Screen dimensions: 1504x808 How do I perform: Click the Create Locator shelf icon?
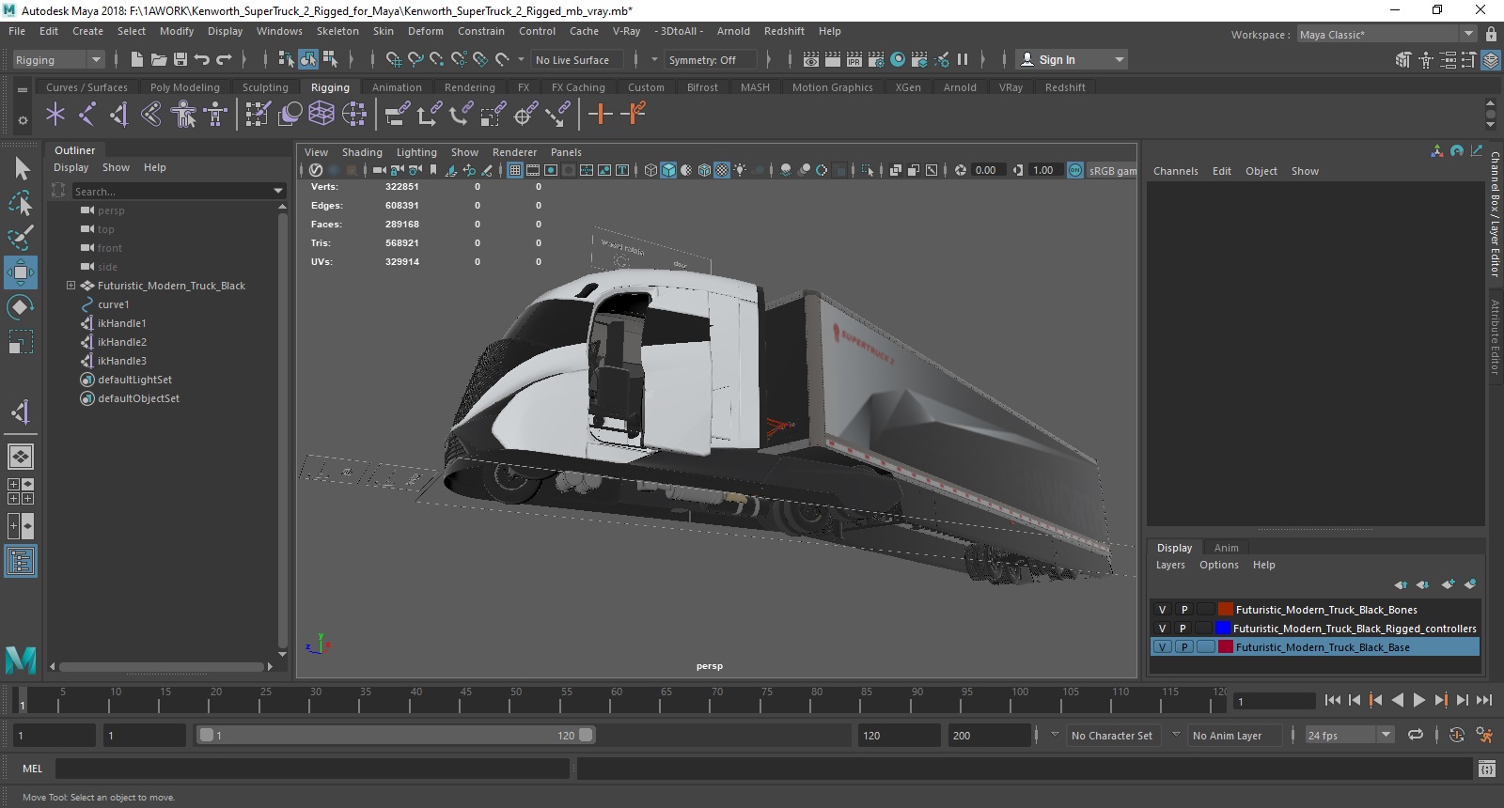pyautogui.click(x=55, y=115)
